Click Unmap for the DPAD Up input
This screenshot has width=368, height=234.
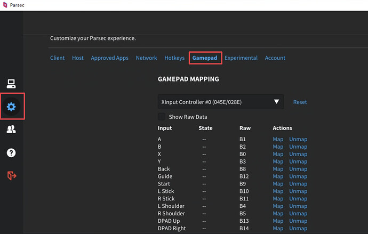(298, 221)
